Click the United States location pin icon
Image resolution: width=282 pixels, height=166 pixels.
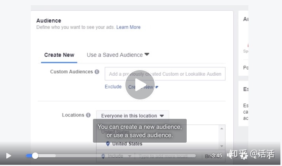click(108, 144)
